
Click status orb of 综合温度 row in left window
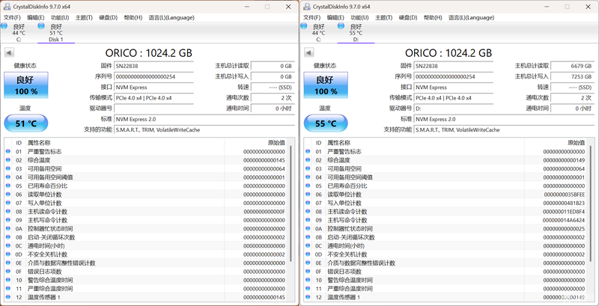click(x=8, y=160)
